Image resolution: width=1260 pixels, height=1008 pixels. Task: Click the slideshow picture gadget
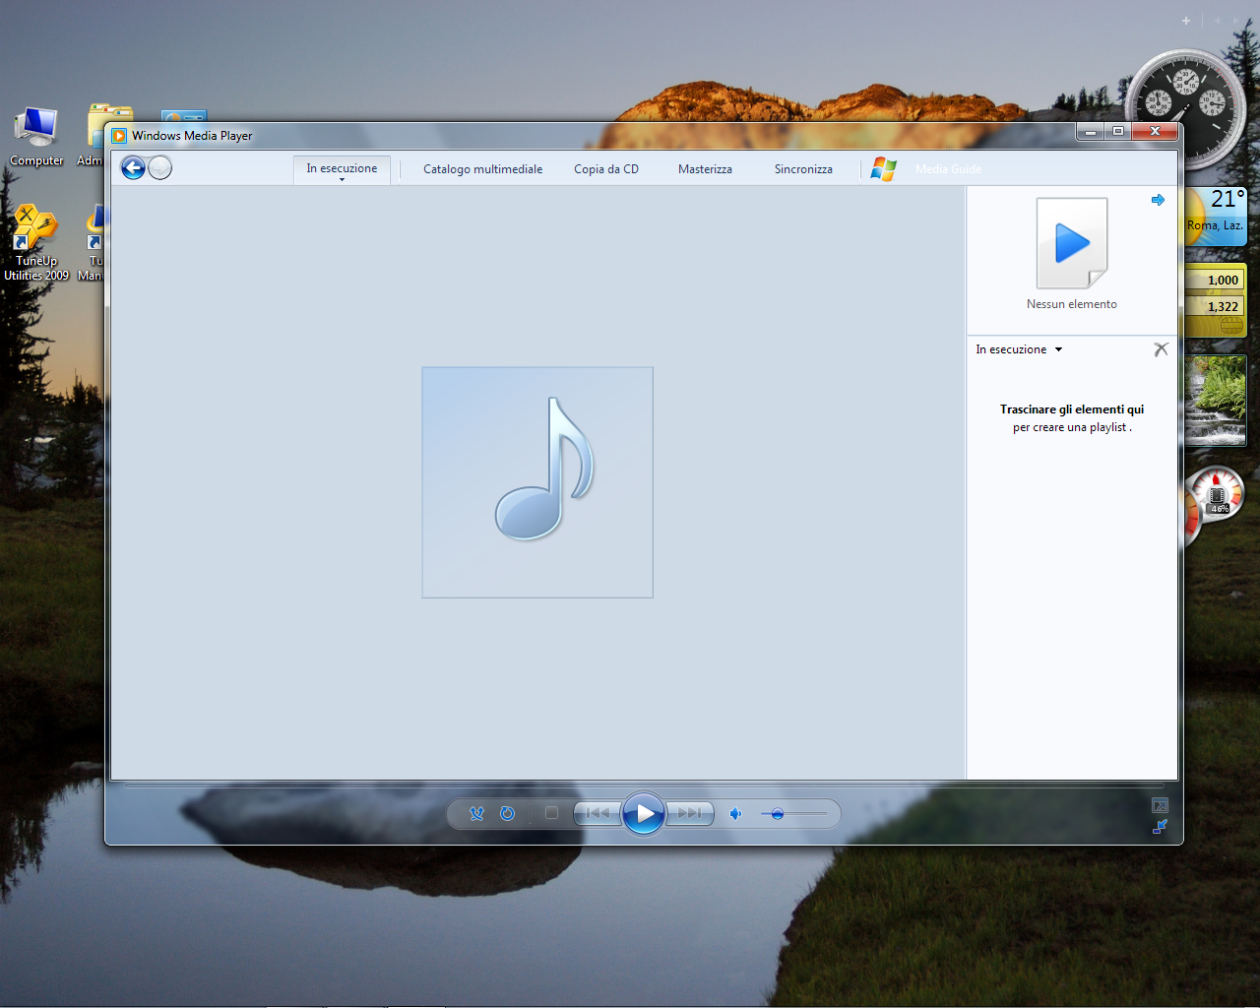(1217, 401)
